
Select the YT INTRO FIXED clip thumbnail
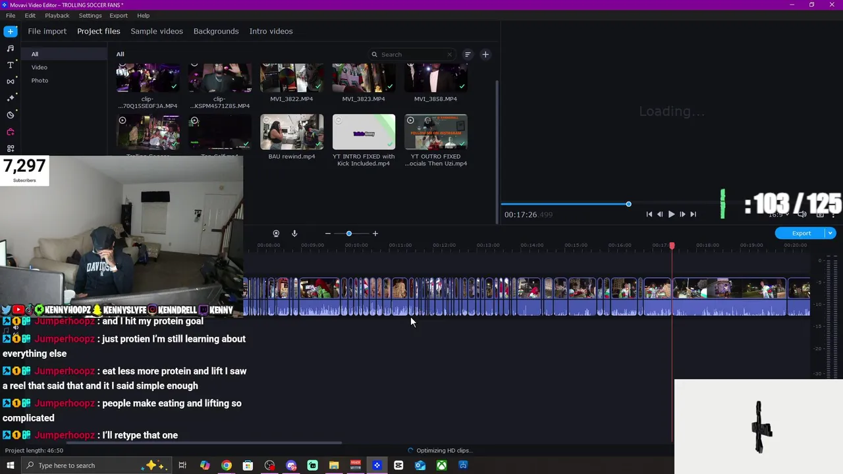click(x=364, y=132)
